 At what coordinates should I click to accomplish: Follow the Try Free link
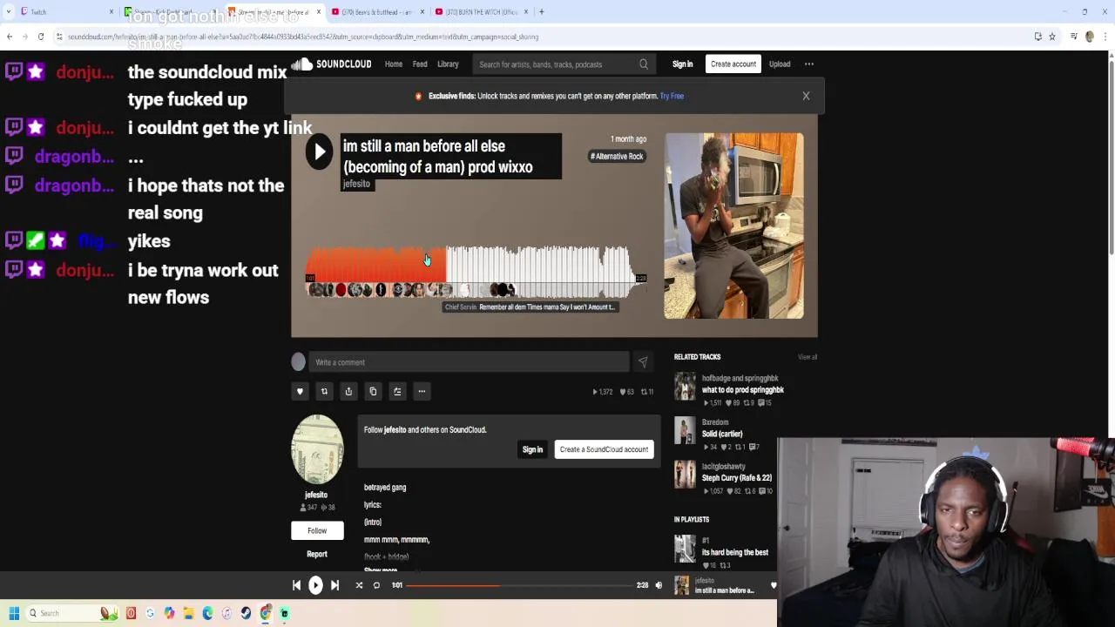coord(672,96)
